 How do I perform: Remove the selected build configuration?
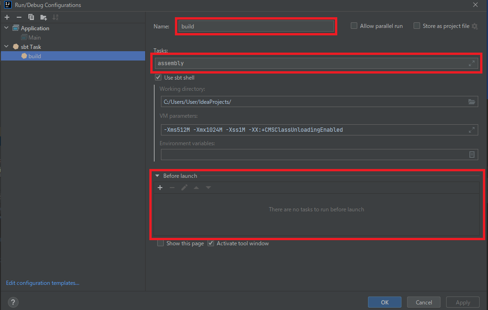coord(19,17)
